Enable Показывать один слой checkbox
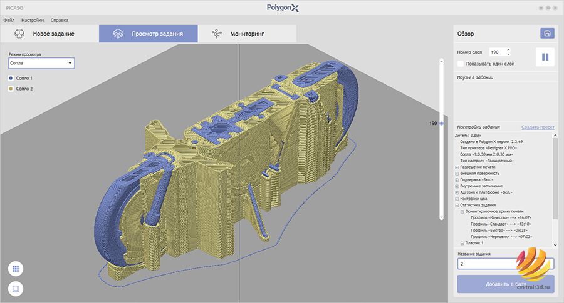The height and width of the screenshot is (303, 564). (461, 64)
